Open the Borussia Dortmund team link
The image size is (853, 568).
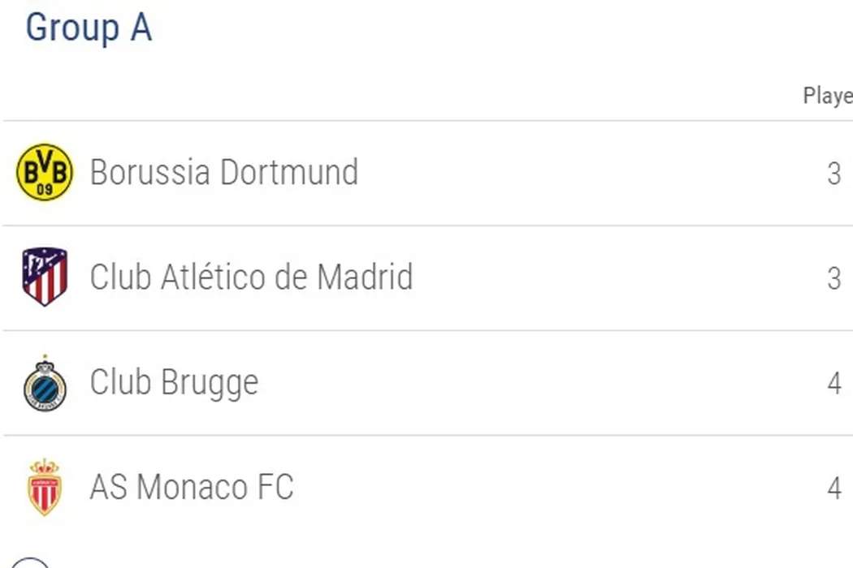(x=223, y=172)
